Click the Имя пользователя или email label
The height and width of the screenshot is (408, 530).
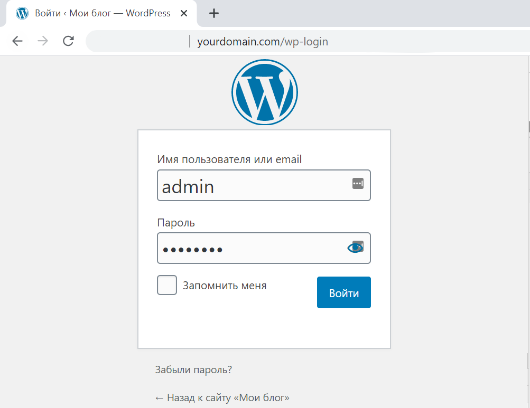coord(229,159)
